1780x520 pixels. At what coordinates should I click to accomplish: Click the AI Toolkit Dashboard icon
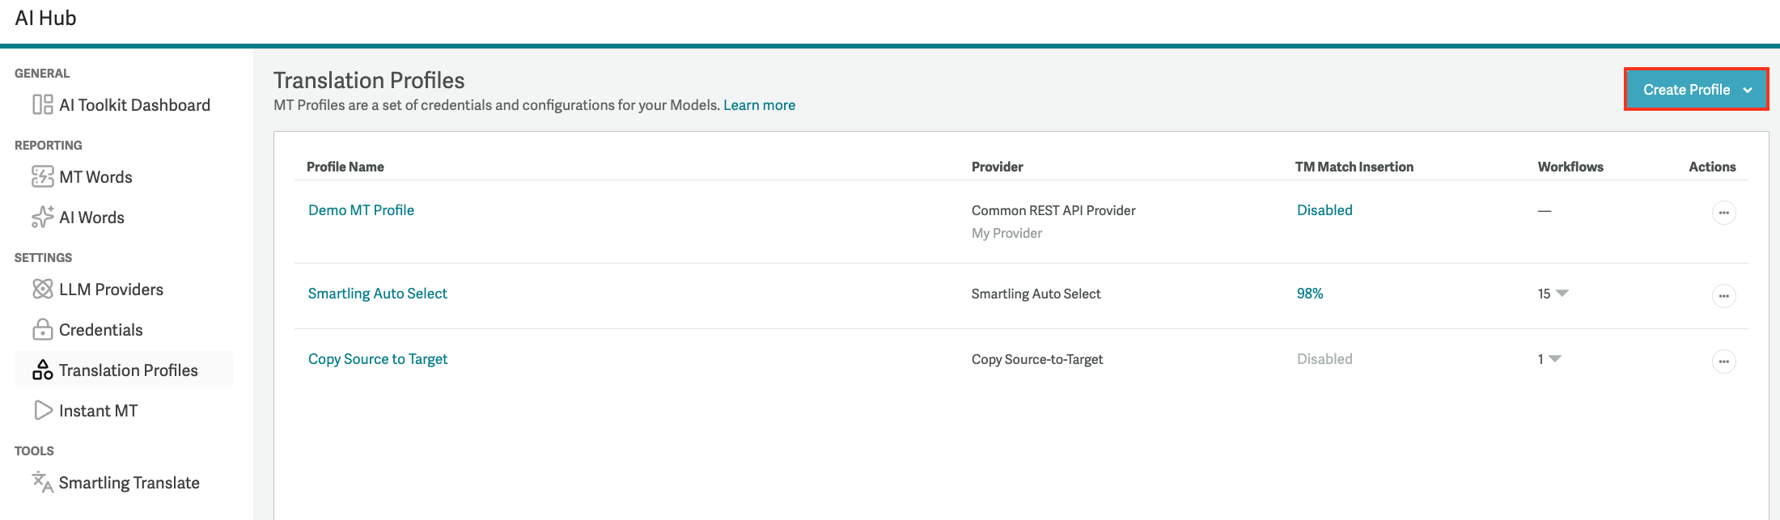pos(42,105)
